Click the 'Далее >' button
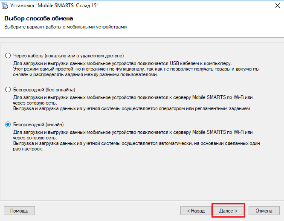 (x=228, y=211)
